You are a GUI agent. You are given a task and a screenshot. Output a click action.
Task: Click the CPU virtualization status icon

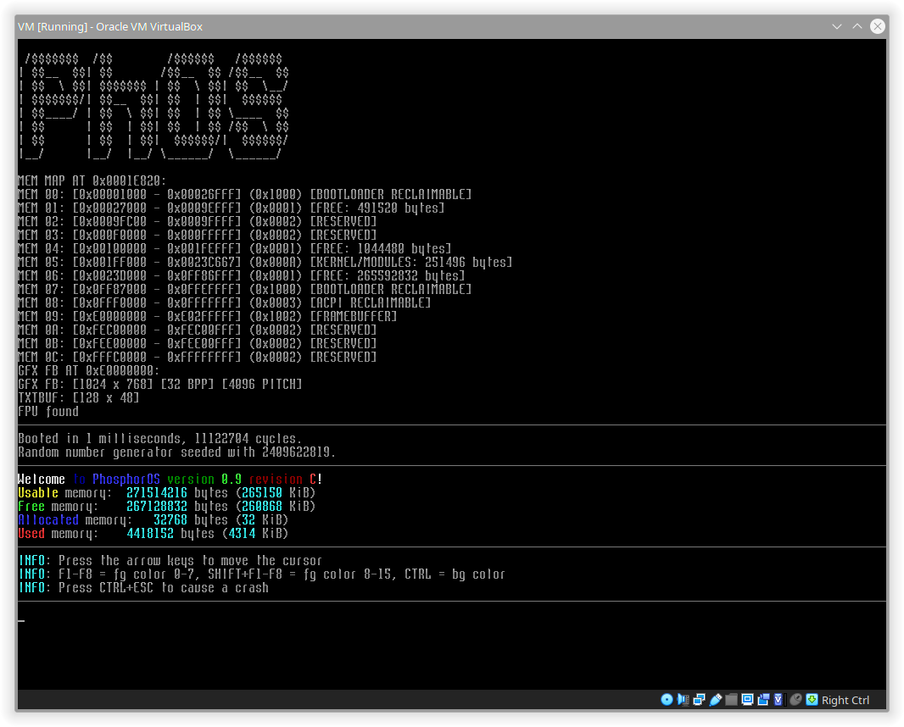point(778,699)
